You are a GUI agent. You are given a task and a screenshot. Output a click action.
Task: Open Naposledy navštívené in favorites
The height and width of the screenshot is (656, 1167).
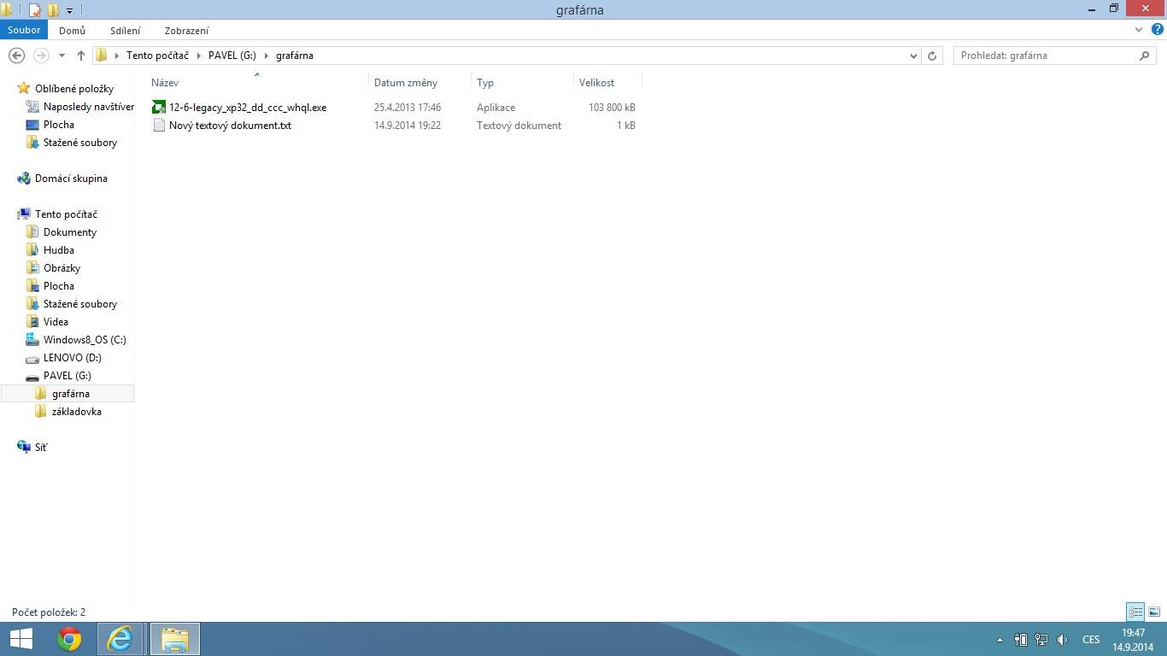click(x=89, y=107)
